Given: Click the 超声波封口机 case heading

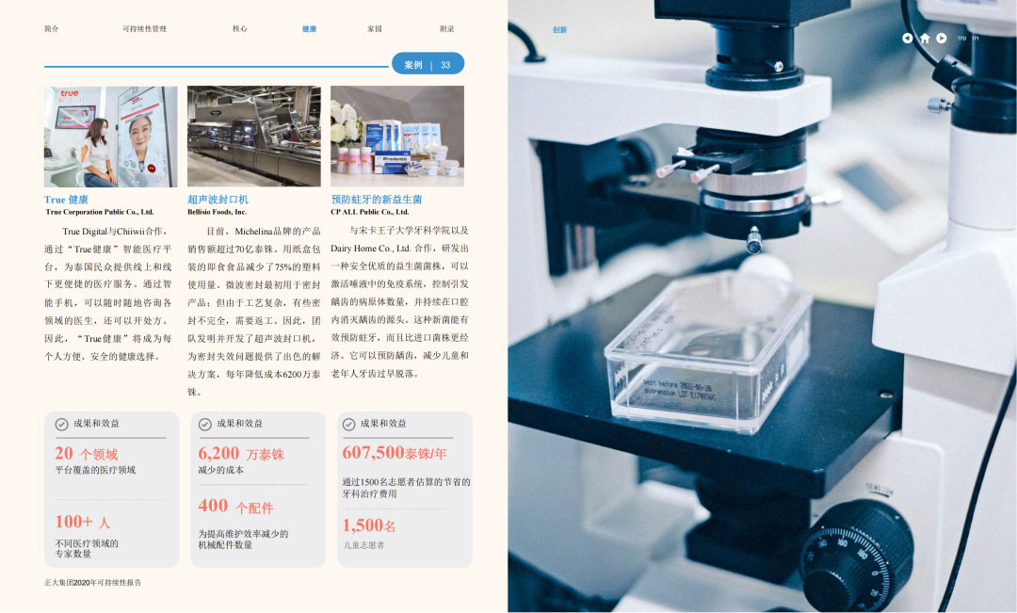Looking at the screenshot, I should [218, 200].
